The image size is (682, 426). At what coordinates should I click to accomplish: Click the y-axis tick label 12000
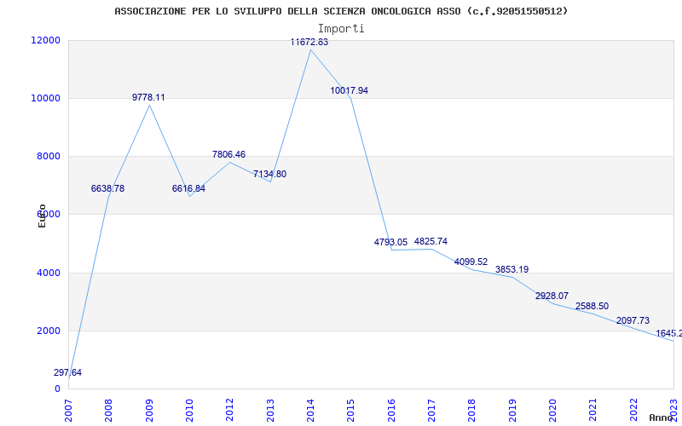45,40
